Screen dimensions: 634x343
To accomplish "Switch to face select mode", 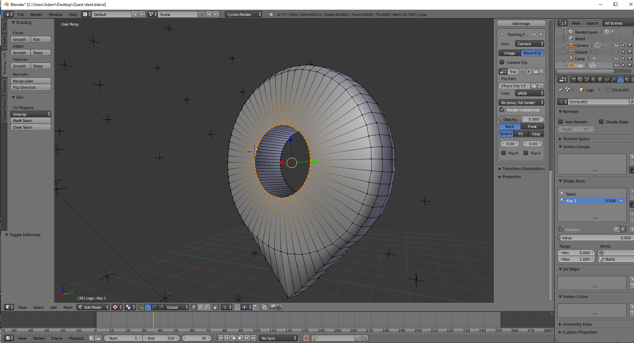I will pos(207,307).
